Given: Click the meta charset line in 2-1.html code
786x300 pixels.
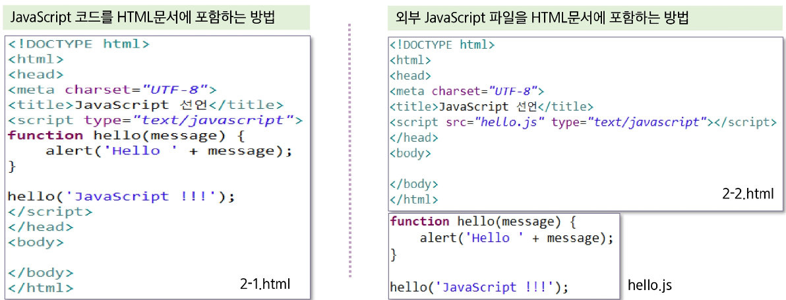Looking at the screenshot, I should (x=112, y=90).
